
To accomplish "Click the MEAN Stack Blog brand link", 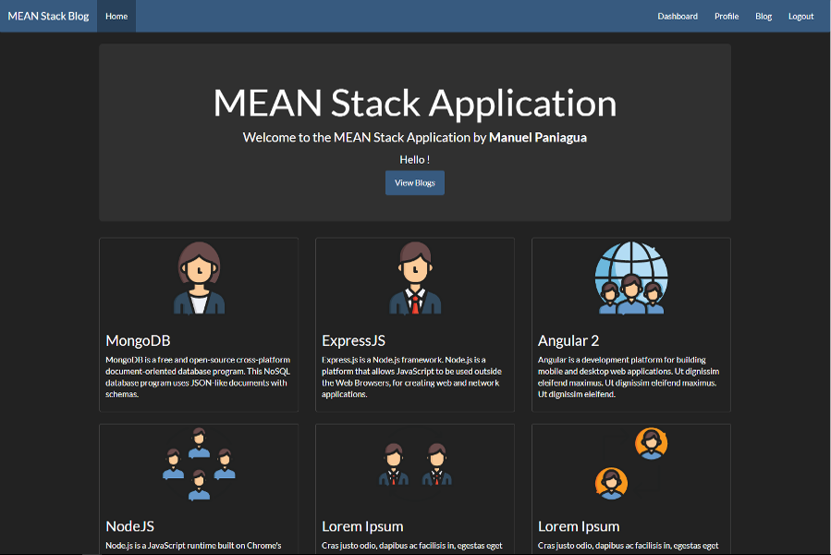I will [x=48, y=16].
